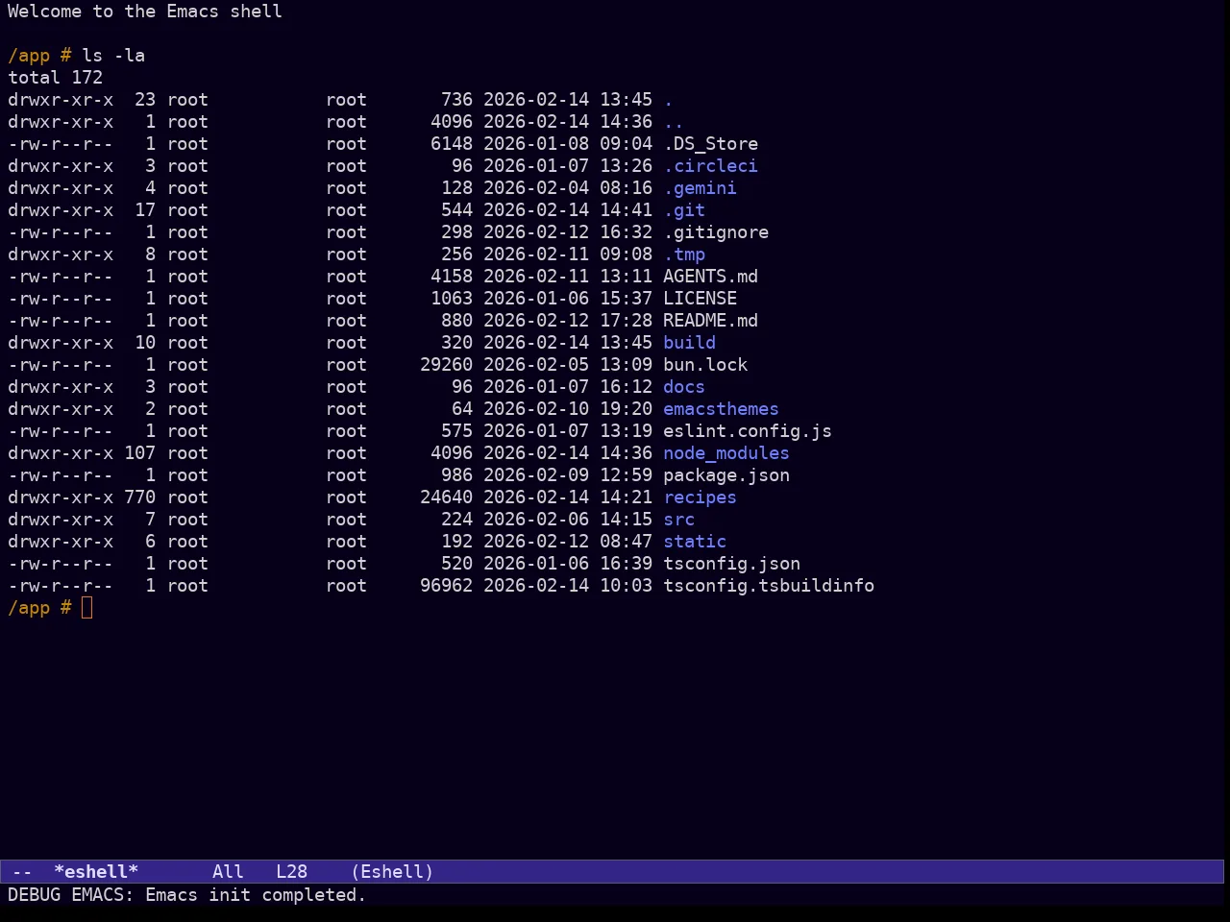The height and width of the screenshot is (922, 1230).
Task: Click the file size 29260
Action: (446, 365)
